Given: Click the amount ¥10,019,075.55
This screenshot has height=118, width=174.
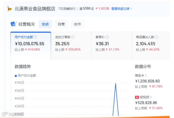Looking at the screenshot, I should pyautogui.click(x=30, y=44).
